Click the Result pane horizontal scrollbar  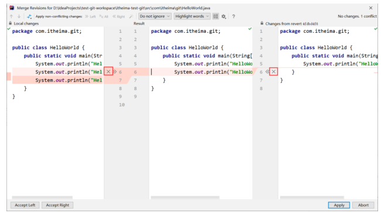click(185, 197)
